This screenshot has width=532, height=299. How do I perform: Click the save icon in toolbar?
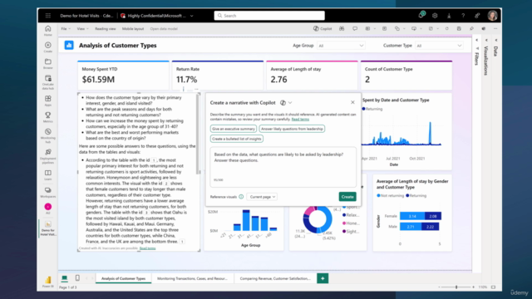coord(459,29)
